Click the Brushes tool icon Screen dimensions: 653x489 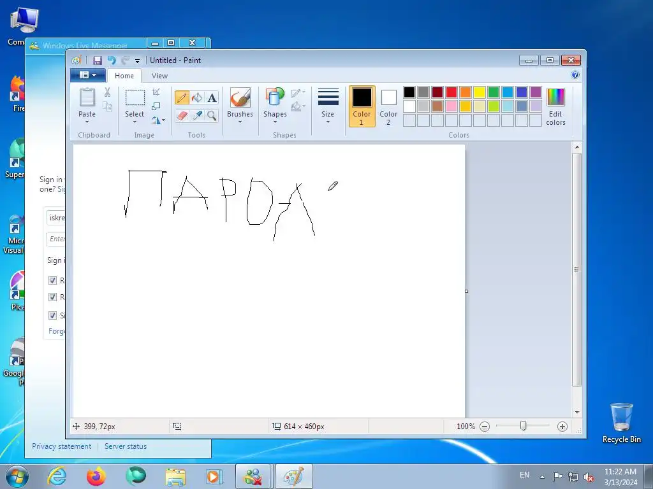point(240,98)
